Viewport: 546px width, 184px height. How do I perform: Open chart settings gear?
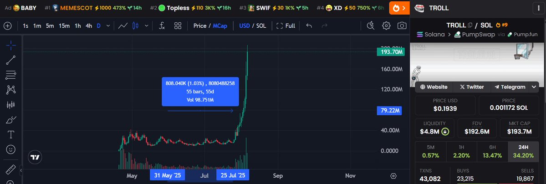pyautogui.click(x=386, y=26)
